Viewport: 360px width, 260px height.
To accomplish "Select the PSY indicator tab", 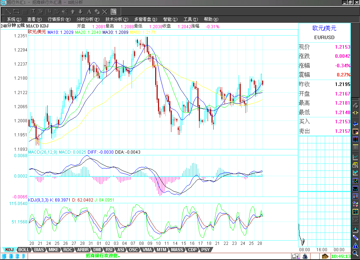I will (206, 250).
